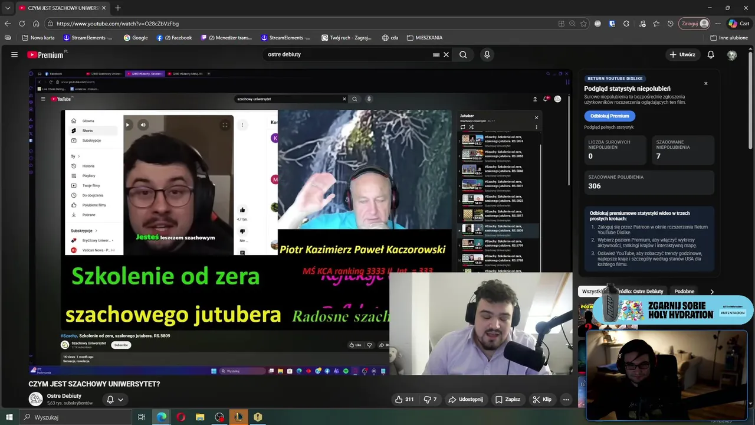755x425 pixels.
Task: Go back in the browser
Action: pyautogui.click(x=8, y=24)
